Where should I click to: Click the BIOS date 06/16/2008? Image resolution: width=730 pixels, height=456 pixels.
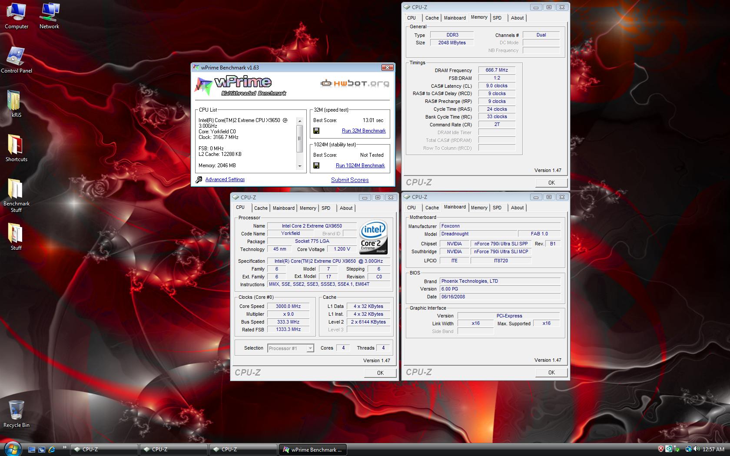[x=500, y=297]
